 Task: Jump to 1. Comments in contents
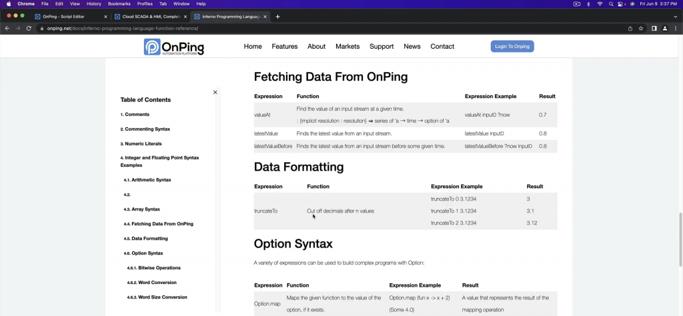135,115
